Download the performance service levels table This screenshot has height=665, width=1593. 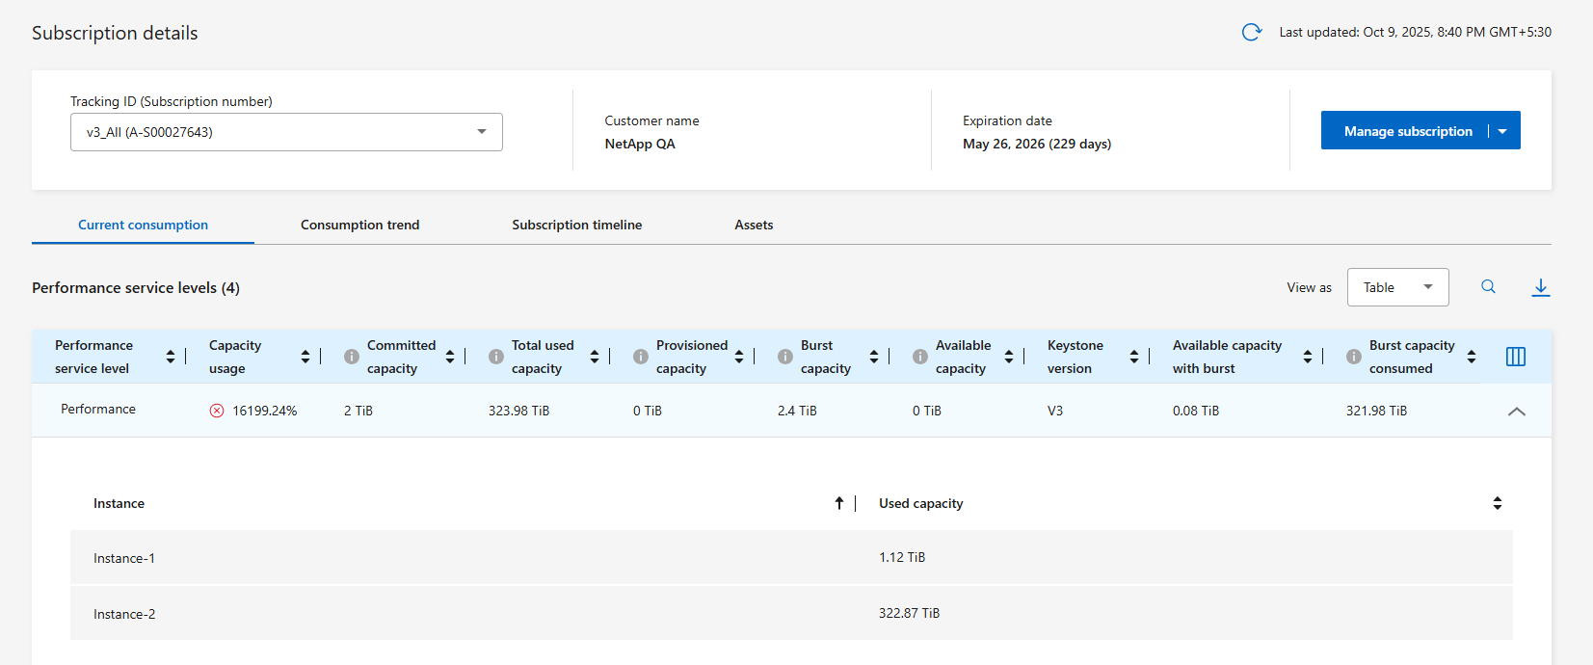pos(1540,287)
